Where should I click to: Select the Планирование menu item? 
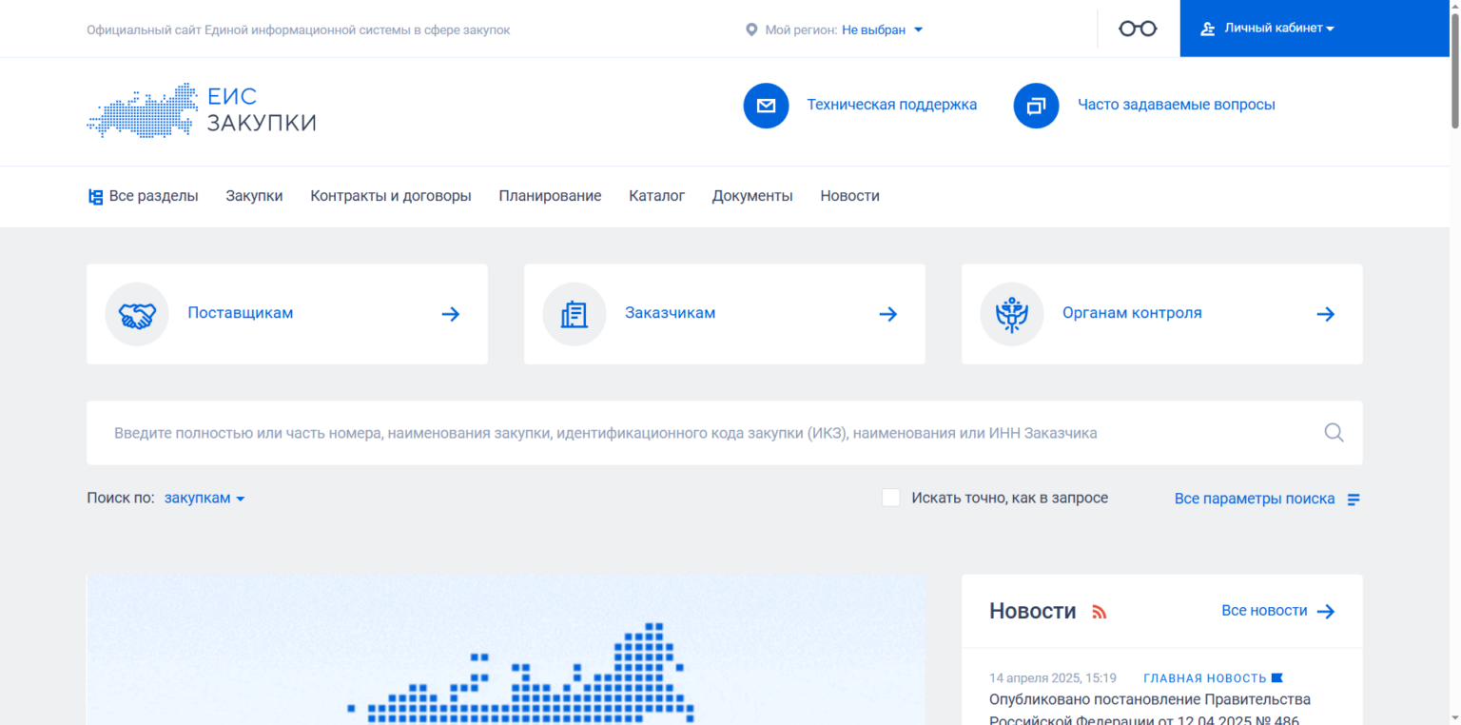[550, 196]
